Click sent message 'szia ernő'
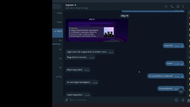The image size is (190, 107). click(x=173, y=45)
